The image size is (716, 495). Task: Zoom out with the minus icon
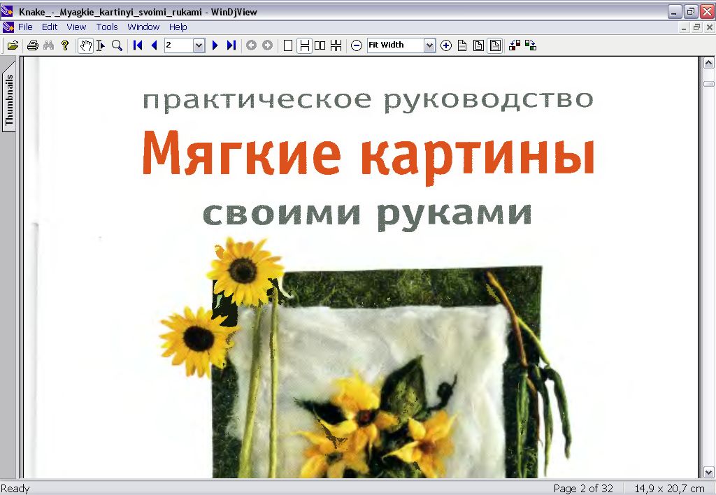pyautogui.click(x=357, y=45)
